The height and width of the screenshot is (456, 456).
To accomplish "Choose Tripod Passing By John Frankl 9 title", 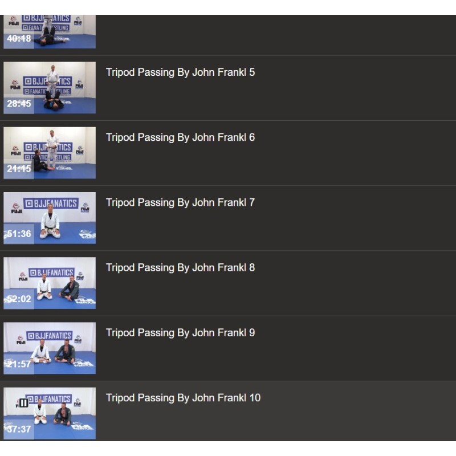I will point(180,333).
